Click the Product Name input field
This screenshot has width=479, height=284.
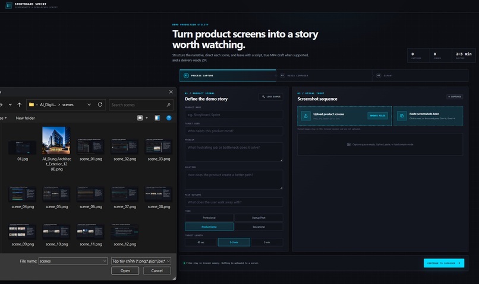(234, 114)
